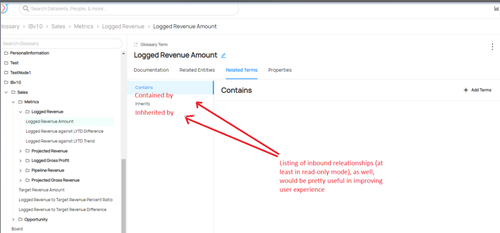Switch to the Documentation tab
This screenshot has width=500, height=233.
[151, 70]
